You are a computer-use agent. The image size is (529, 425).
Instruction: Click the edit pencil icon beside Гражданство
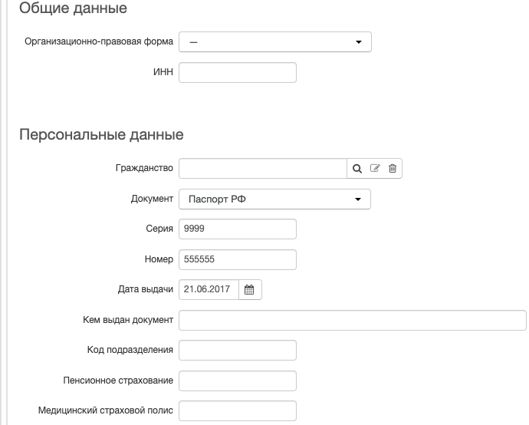375,168
